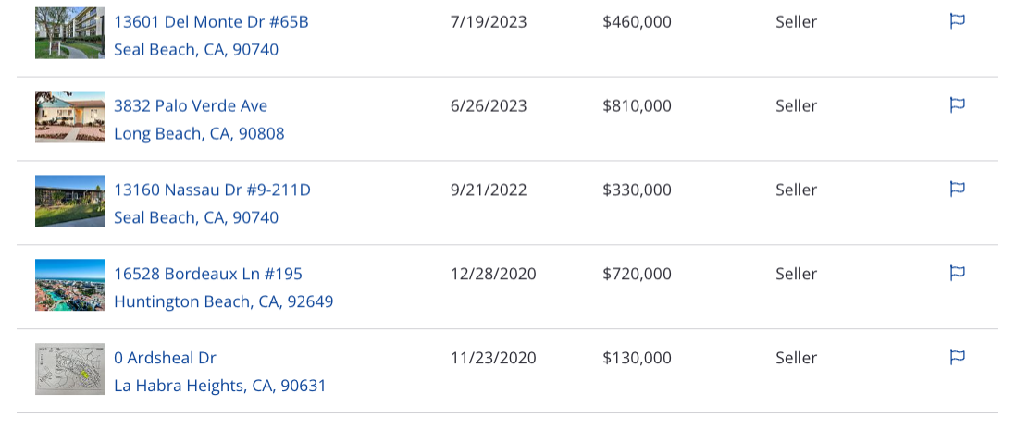Open the 0 Ardsheal Dr link
The width and height of the screenshot is (1016, 430).
pos(166,358)
